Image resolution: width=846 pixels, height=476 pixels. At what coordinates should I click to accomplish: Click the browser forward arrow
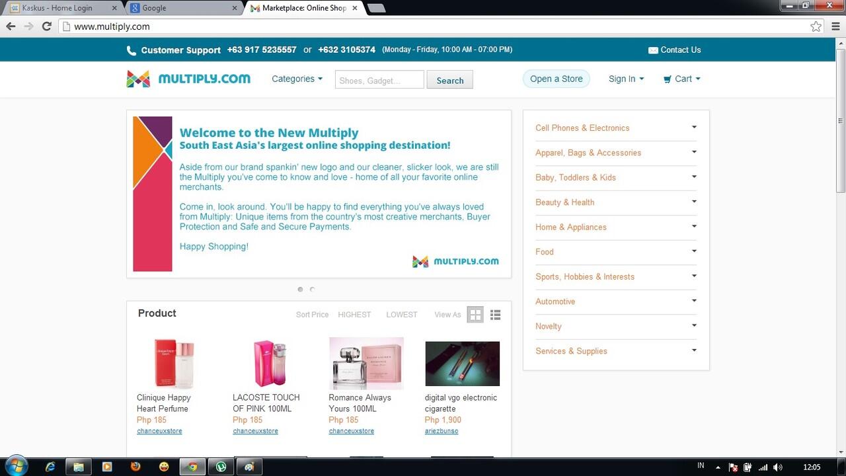pos(28,26)
